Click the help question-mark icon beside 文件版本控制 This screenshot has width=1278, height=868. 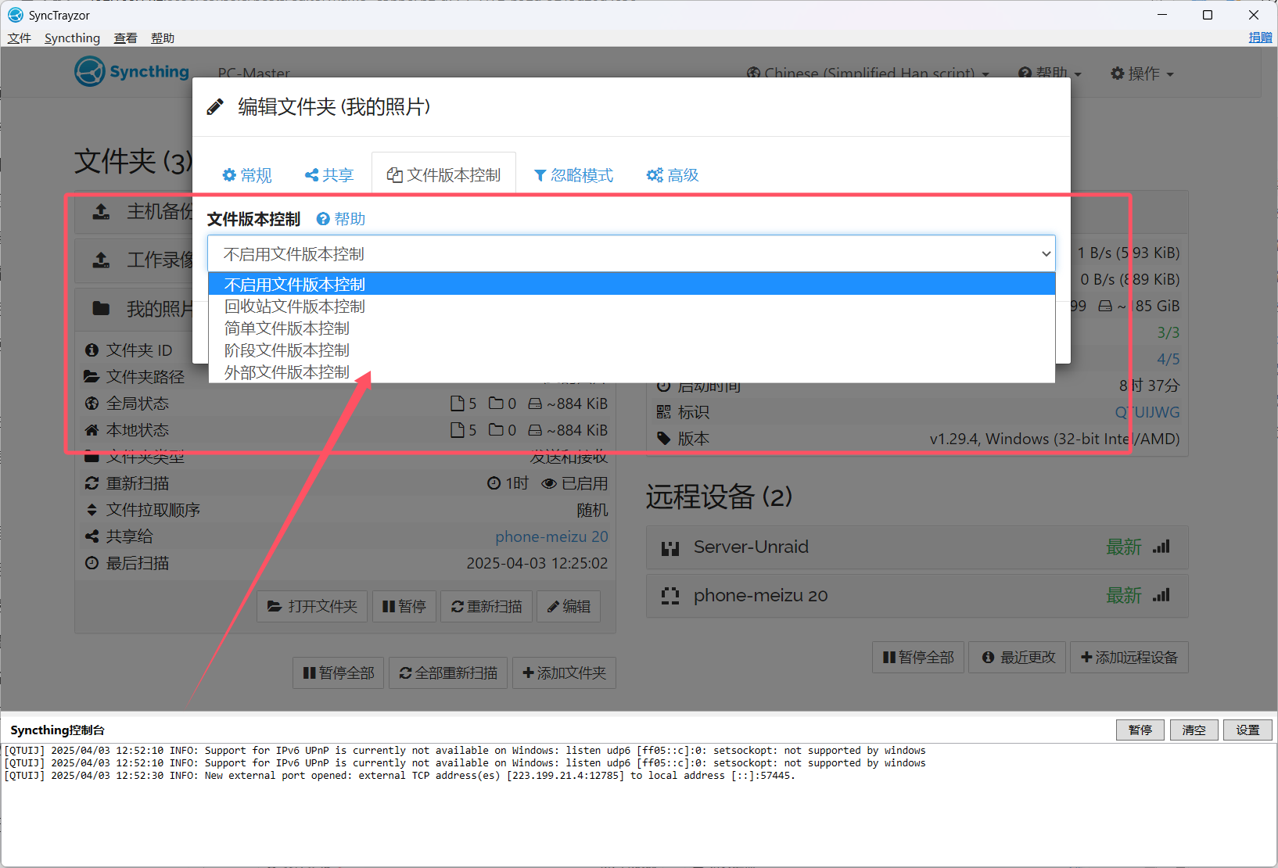pos(323,220)
